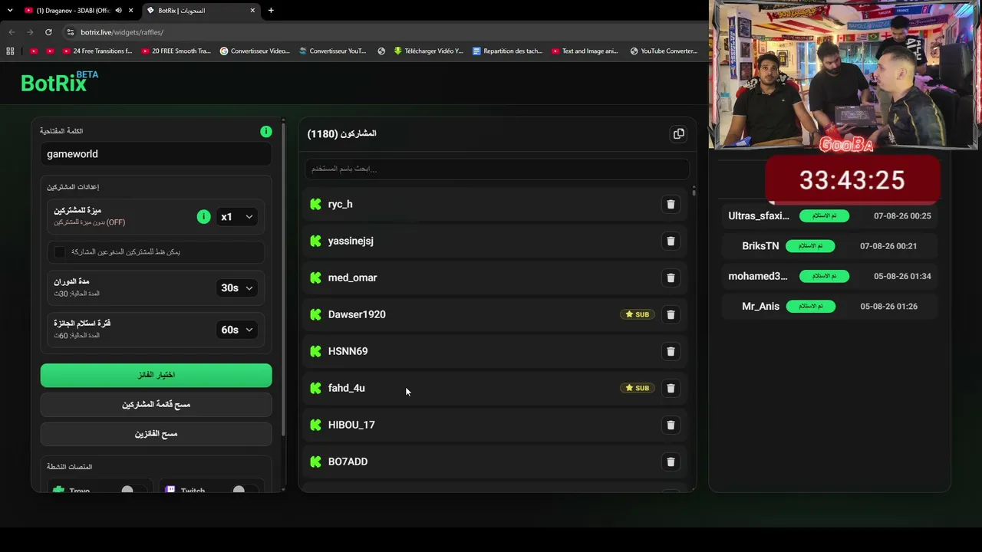982x552 pixels.
Task: Close the BotRix browser tab
Action: (x=252, y=11)
